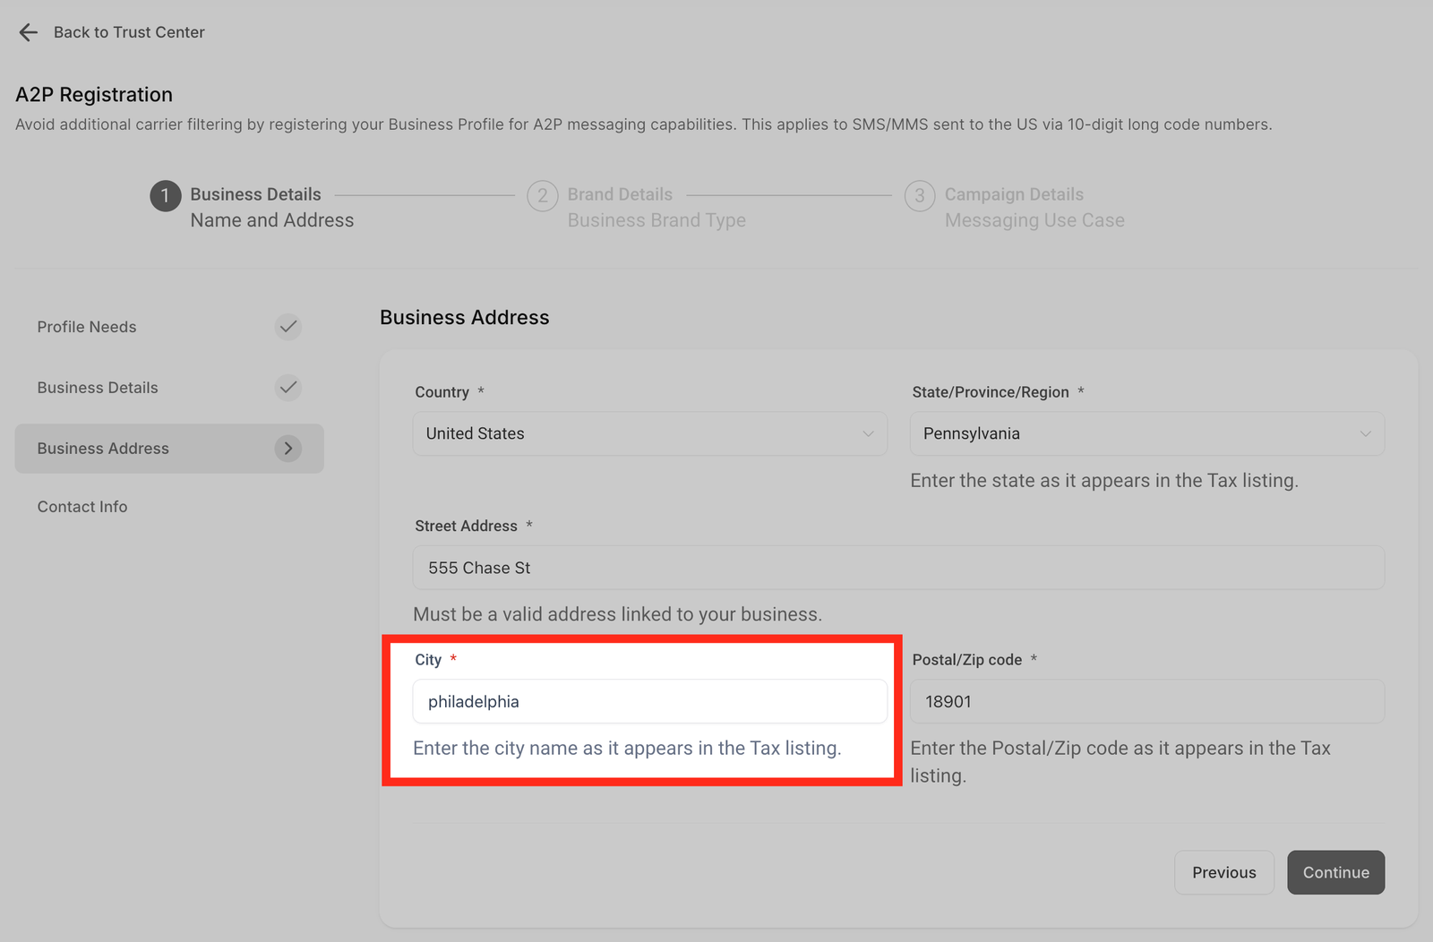Focus the City text field
Image resolution: width=1433 pixels, height=942 pixels.
click(x=649, y=702)
